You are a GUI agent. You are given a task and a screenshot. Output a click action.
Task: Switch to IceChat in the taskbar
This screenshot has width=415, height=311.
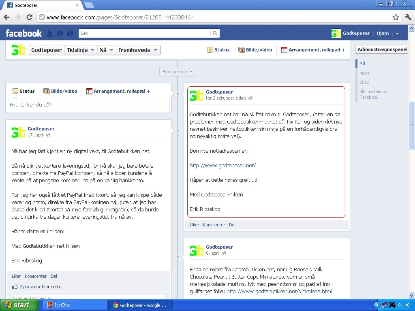75,305
